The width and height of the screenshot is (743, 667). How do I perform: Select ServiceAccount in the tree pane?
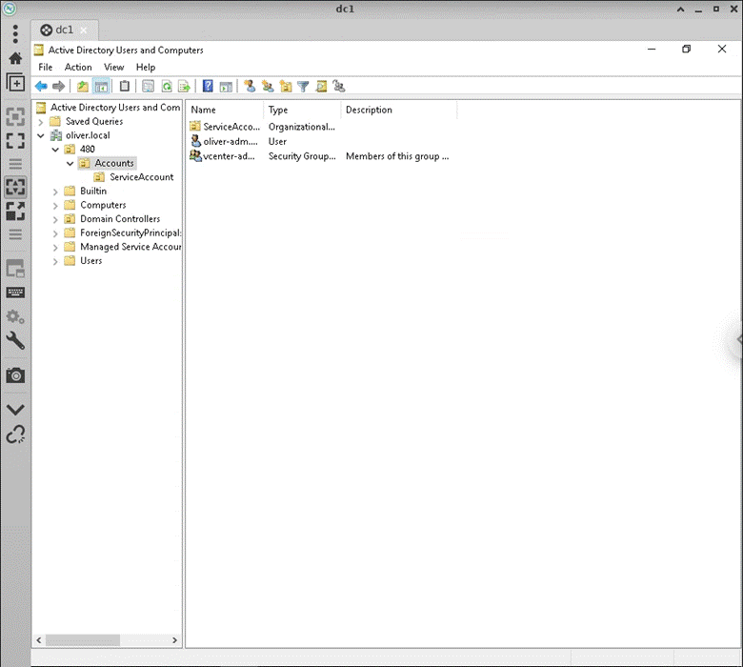click(x=141, y=177)
